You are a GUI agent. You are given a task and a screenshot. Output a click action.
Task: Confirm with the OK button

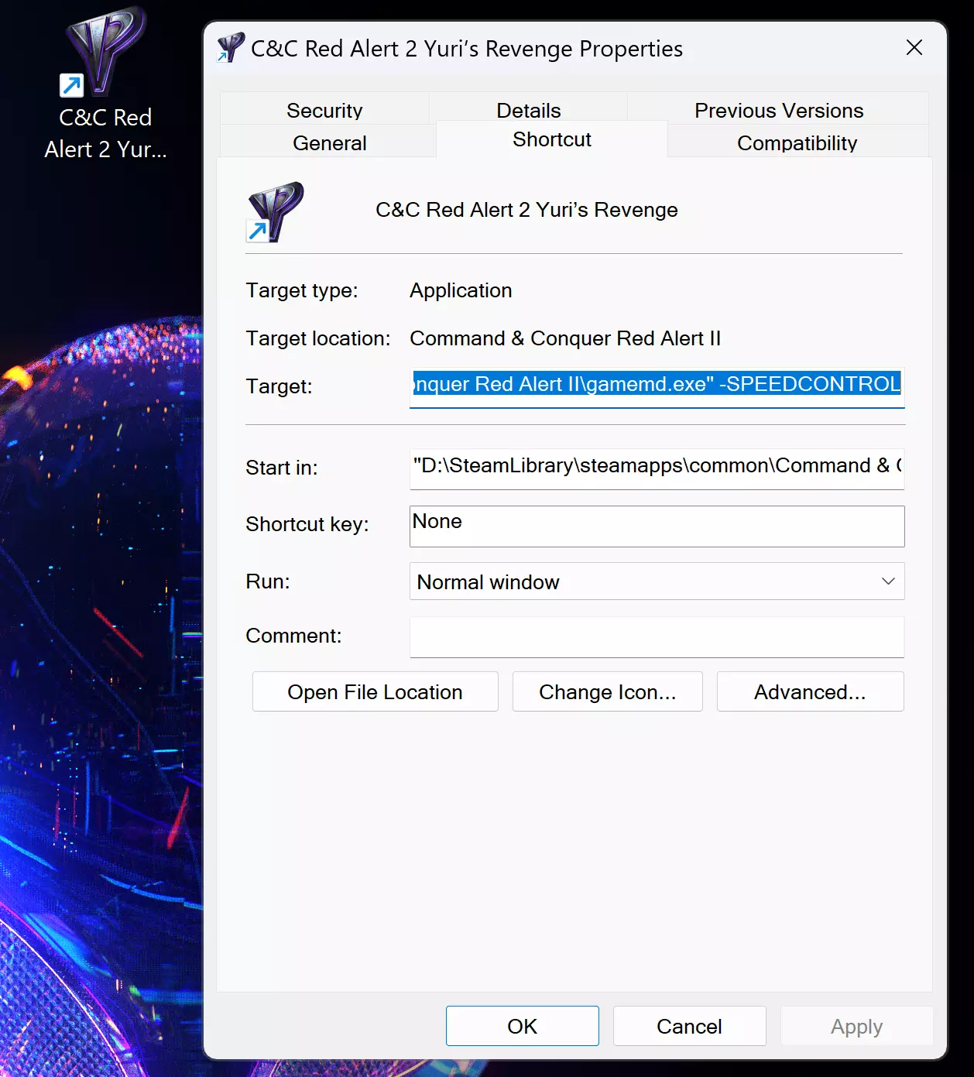[523, 1026]
